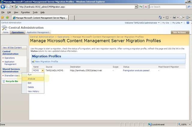Open the Print options dropdown arrow
The image size is (192, 127).
click(x=178, y=18)
